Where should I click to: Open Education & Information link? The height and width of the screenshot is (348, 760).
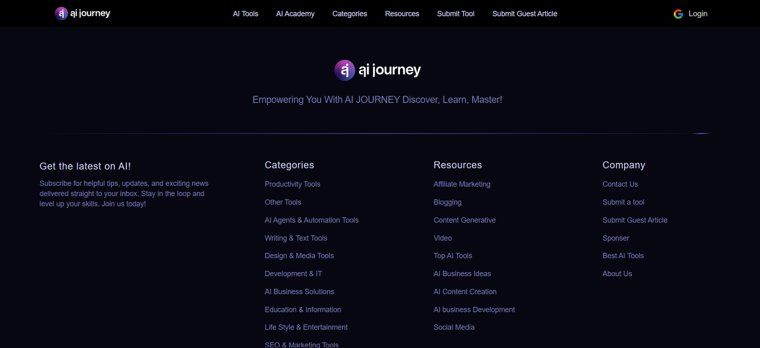(303, 310)
